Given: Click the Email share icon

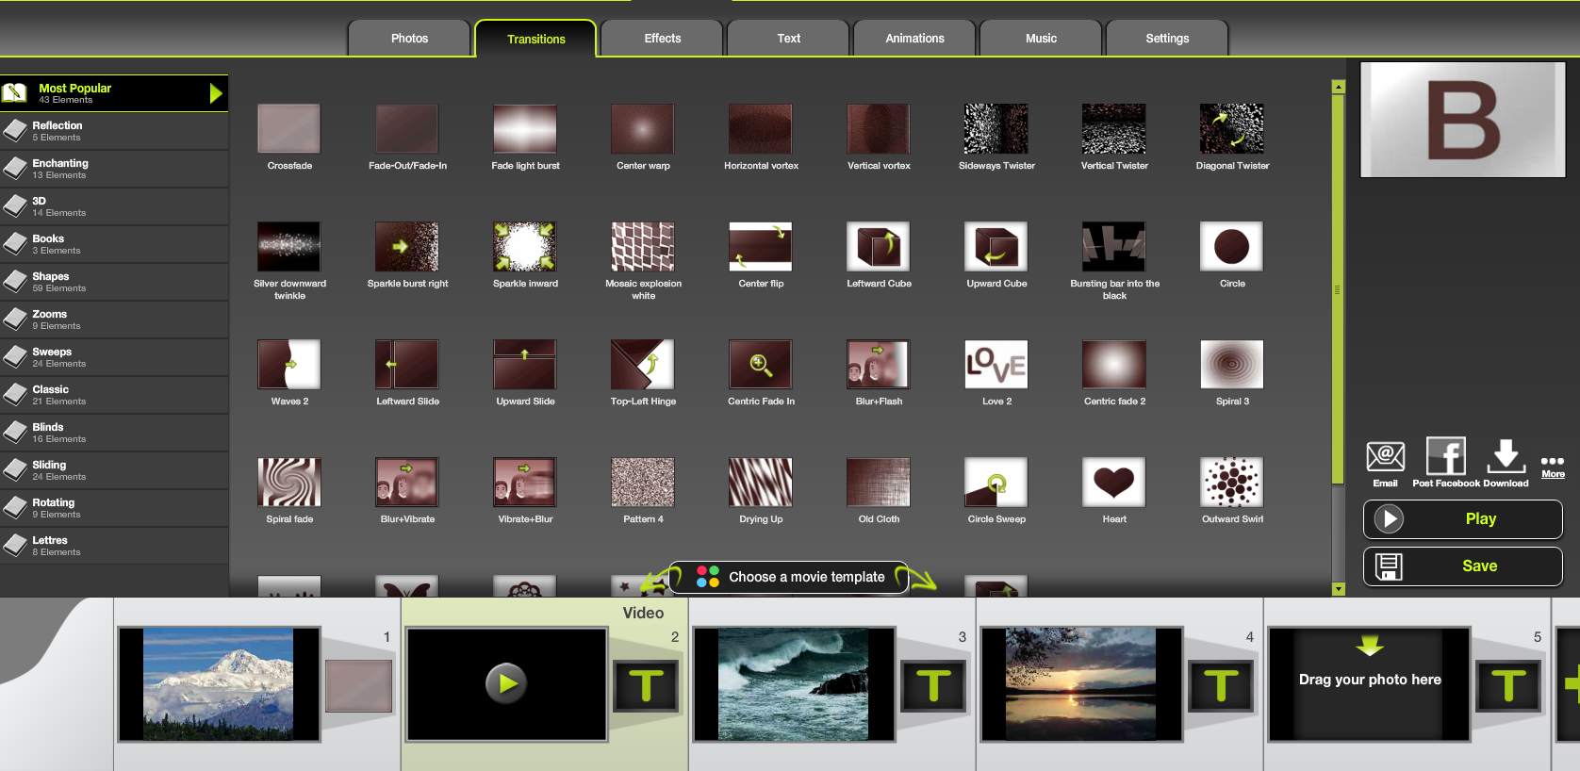Looking at the screenshot, I should pos(1385,458).
